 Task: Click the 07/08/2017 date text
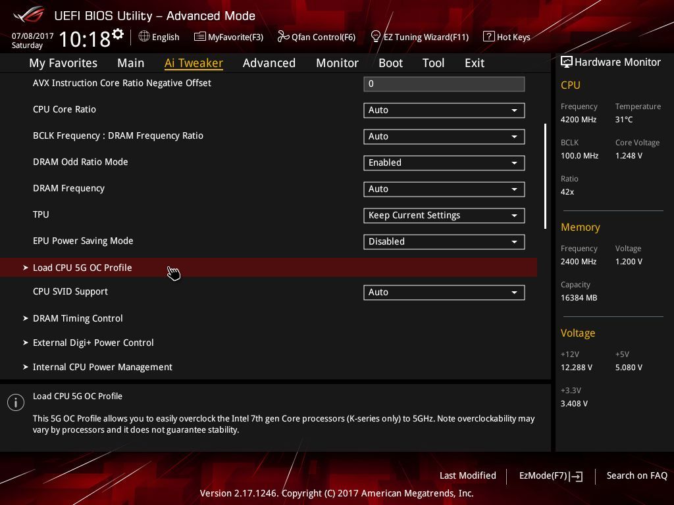(33, 36)
